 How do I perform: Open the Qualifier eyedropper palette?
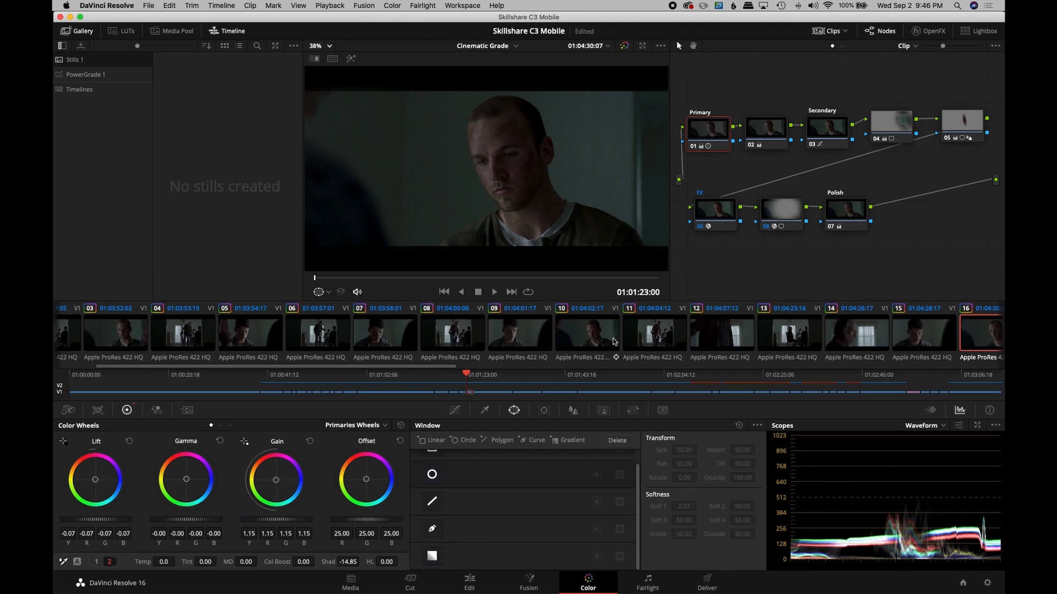click(484, 410)
